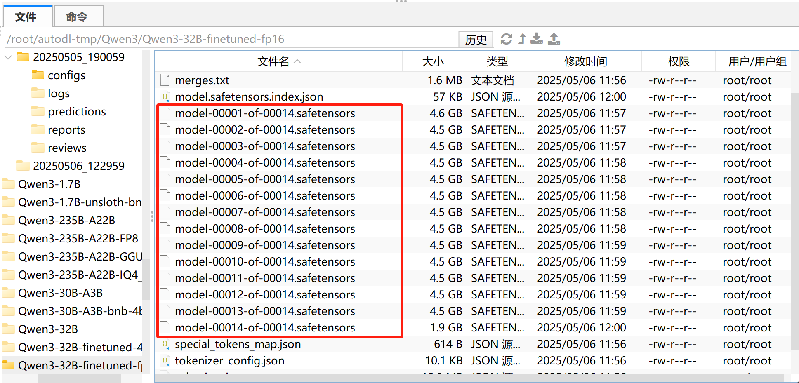
Task: Sort by 大小 column header
Action: (x=433, y=61)
